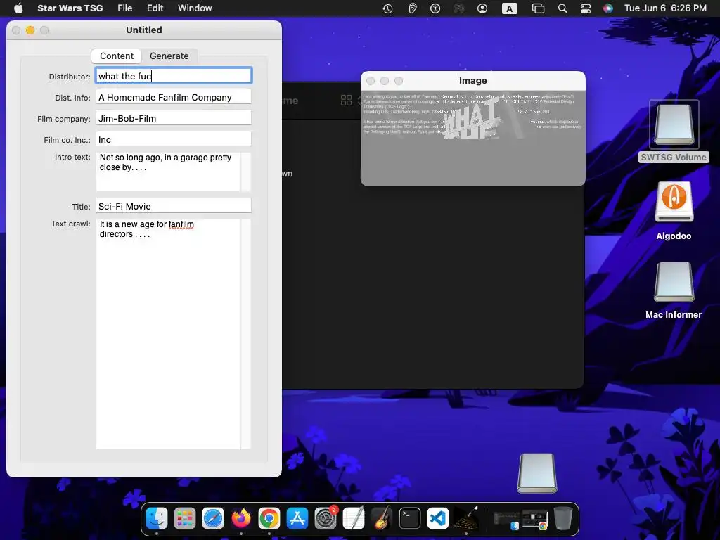Image resolution: width=720 pixels, height=540 pixels.
Task: Click the Intro text scrollbar track
Action: (246, 172)
